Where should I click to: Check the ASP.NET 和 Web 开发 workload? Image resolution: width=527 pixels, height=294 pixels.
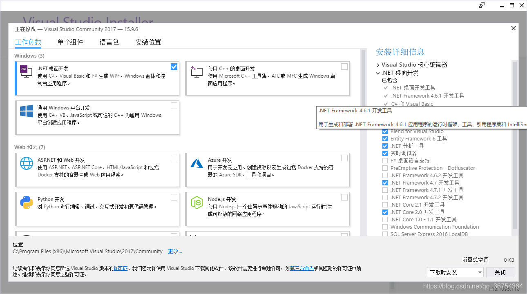(174, 158)
